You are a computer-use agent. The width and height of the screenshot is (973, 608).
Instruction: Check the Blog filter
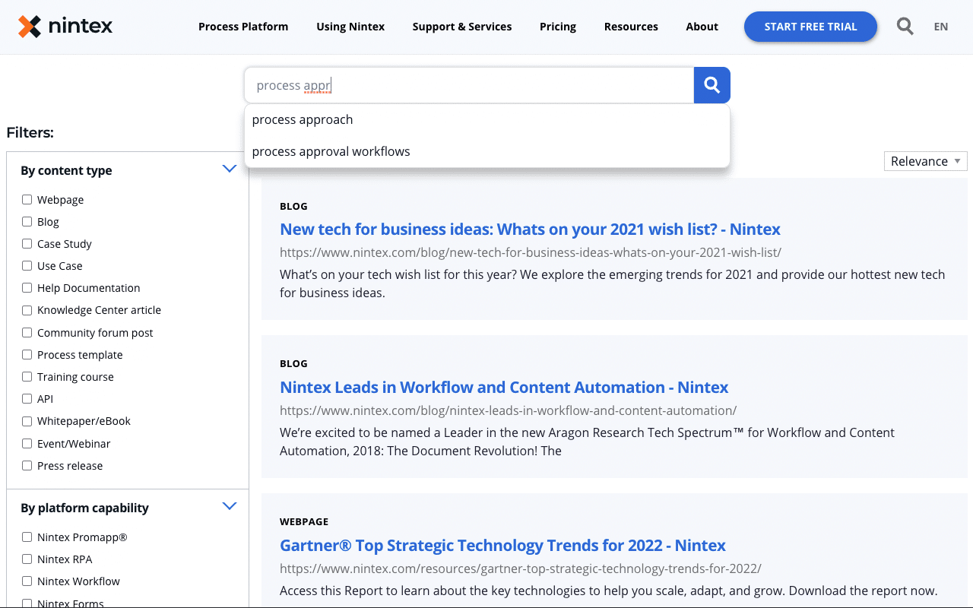(x=27, y=222)
